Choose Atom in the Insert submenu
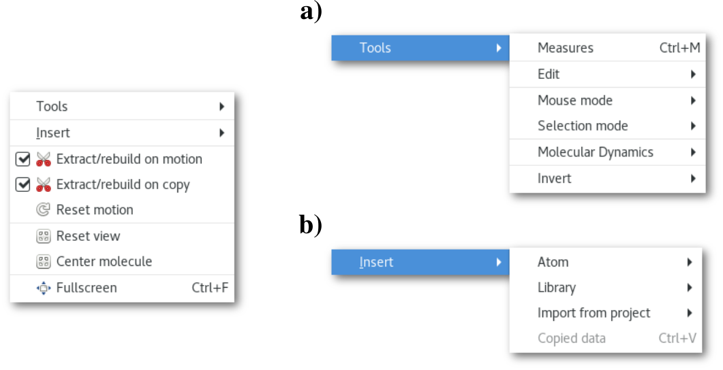 point(553,262)
